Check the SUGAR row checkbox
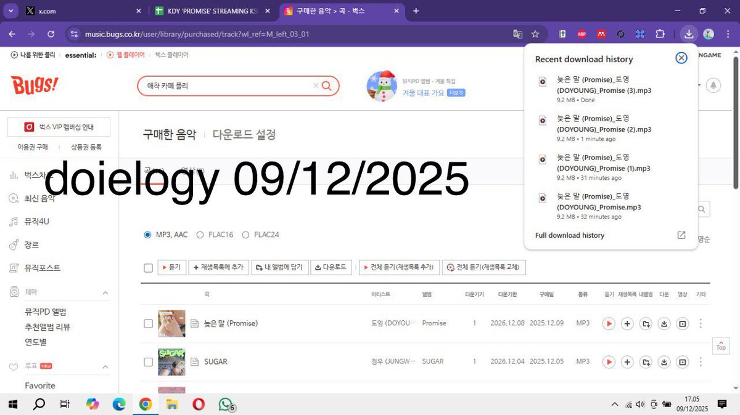The height and width of the screenshot is (415, 740). (148, 361)
